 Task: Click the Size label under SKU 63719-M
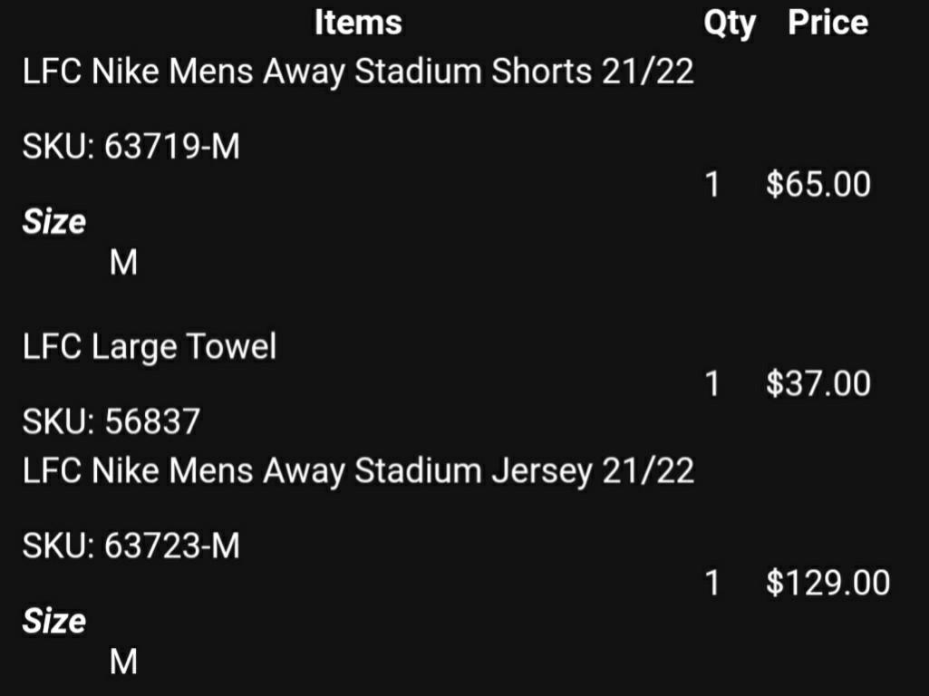[54, 223]
